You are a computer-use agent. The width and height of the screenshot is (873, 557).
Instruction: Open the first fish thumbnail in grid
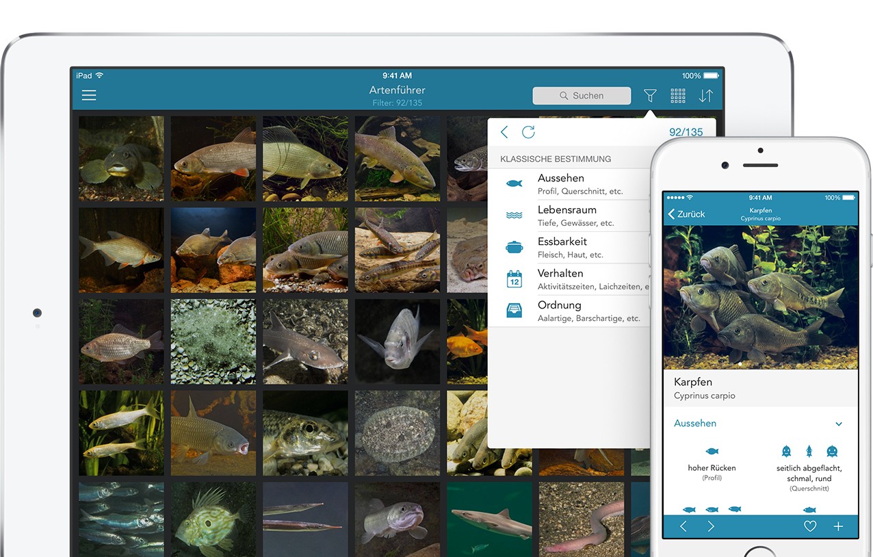pos(121,158)
